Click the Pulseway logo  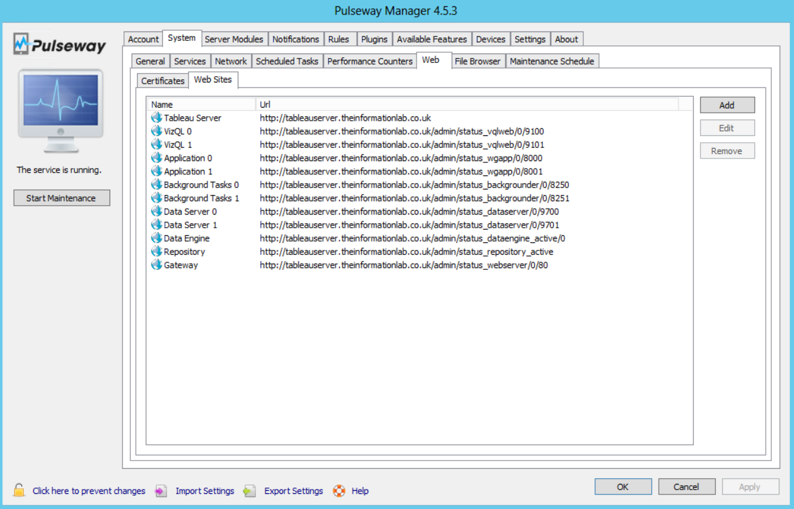[60, 45]
